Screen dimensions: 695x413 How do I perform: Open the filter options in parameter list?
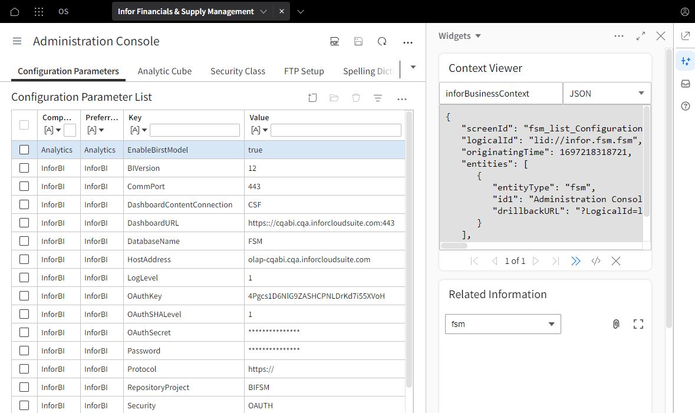point(378,98)
